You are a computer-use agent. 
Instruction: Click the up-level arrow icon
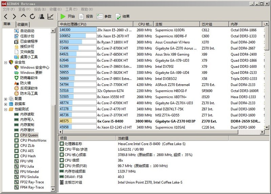pos(23,16)
